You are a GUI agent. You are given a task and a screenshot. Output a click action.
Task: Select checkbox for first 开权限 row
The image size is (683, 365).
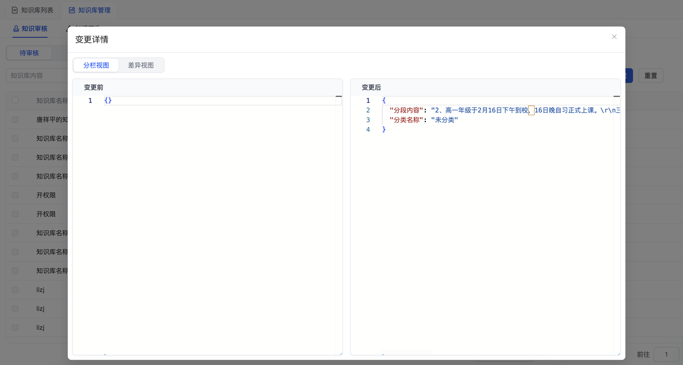(15, 195)
